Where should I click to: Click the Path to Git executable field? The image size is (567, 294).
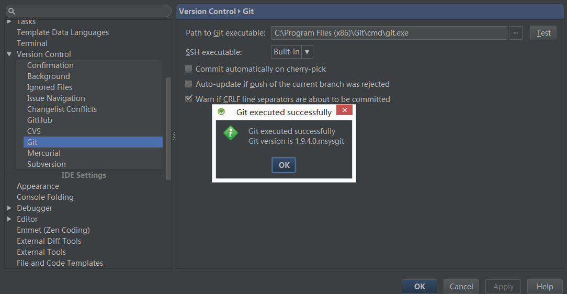click(x=389, y=33)
